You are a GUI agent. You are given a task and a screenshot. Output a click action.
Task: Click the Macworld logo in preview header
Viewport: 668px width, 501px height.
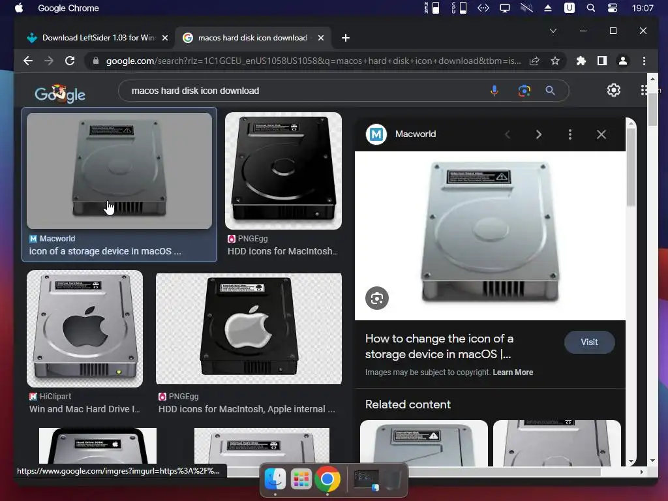tap(376, 134)
